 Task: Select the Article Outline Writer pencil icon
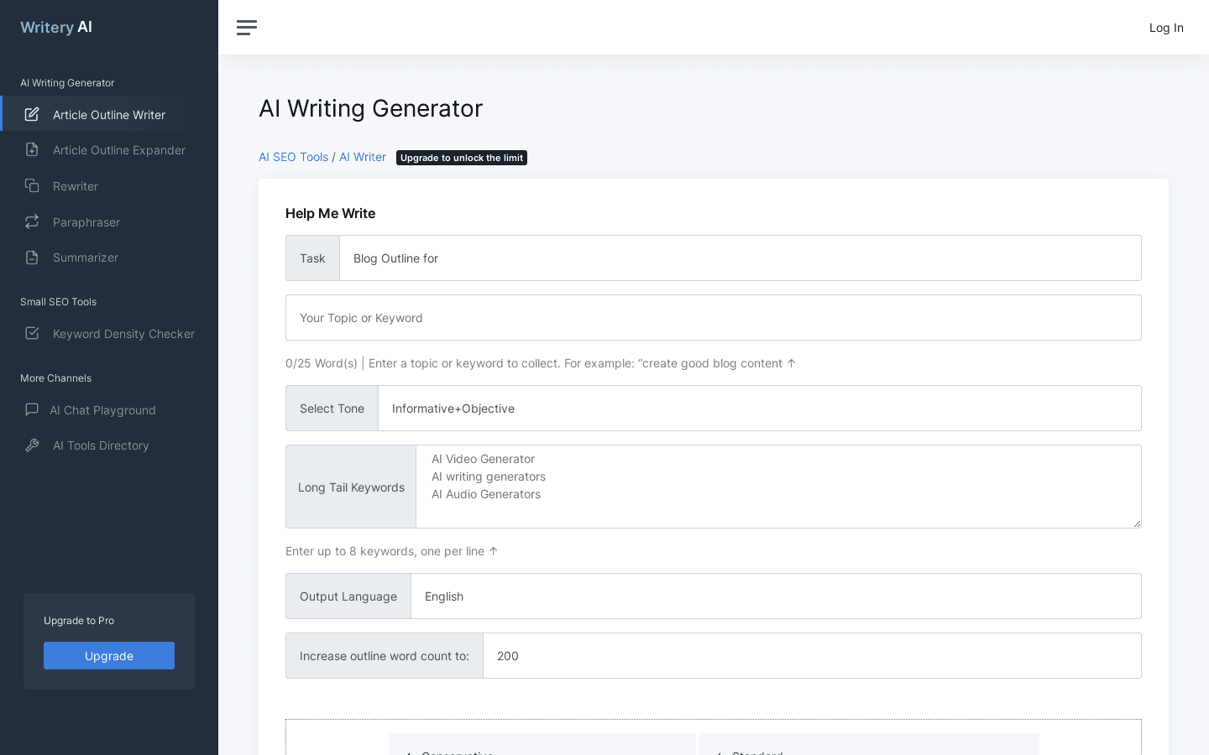pyautogui.click(x=32, y=114)
